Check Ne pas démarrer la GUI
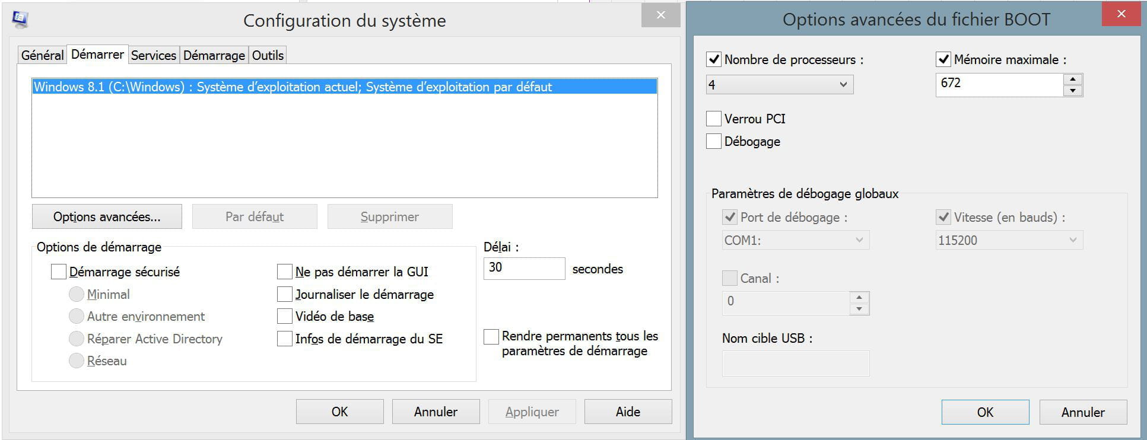The height and width of the screenshot is (440, 1147). pos(285,272)
